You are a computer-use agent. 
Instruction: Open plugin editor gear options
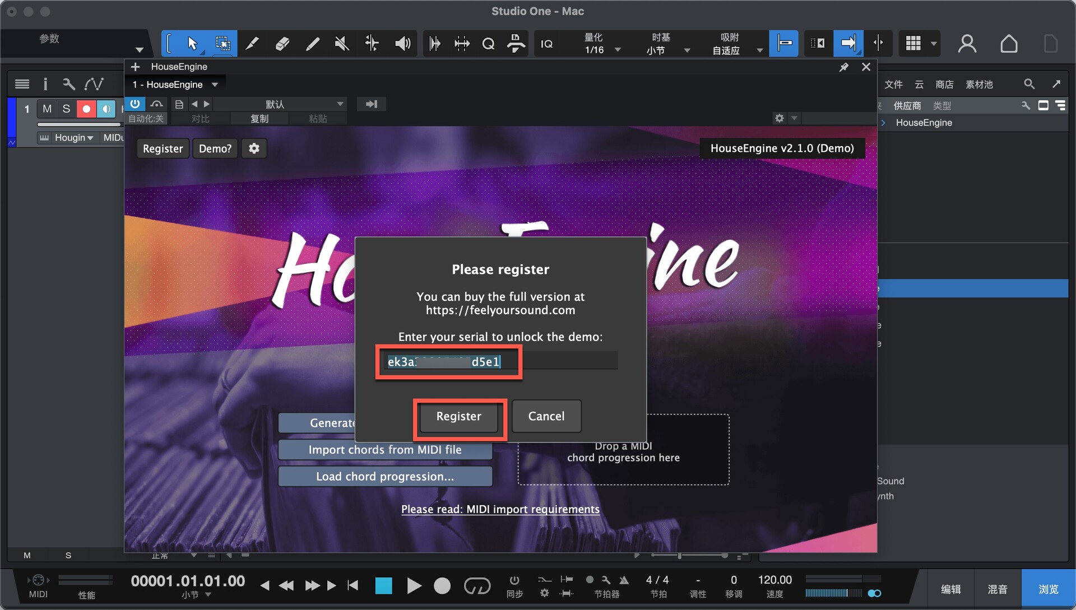pos(779,118)
